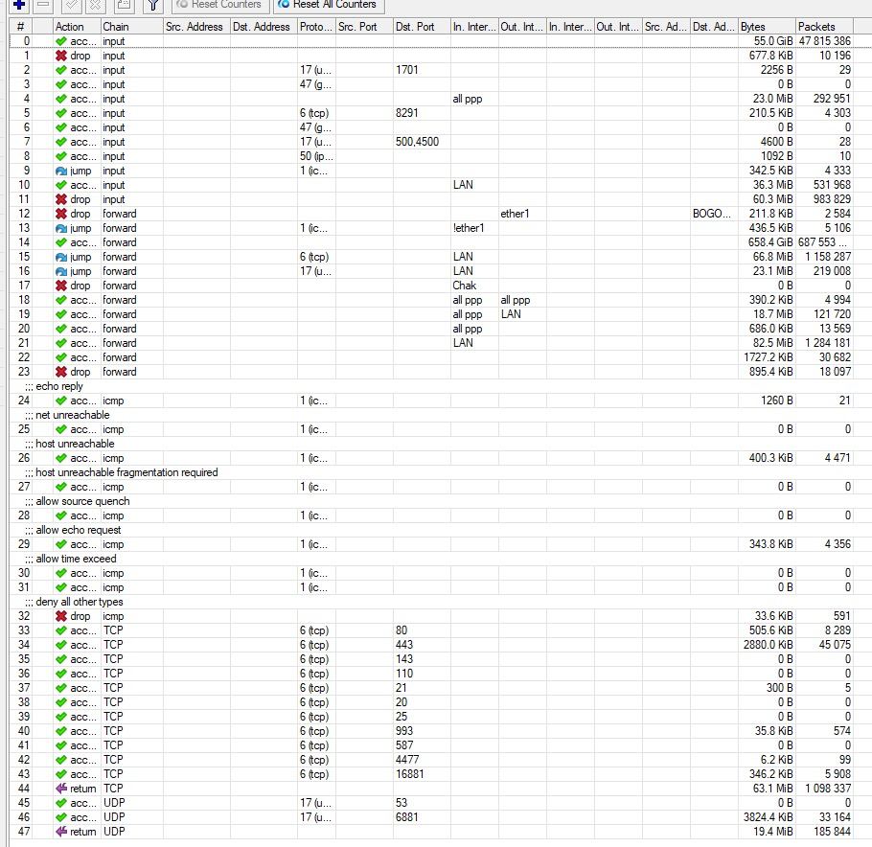Click accept icon of rule 0
The image size is (872, 847).
tap(61, 41)
